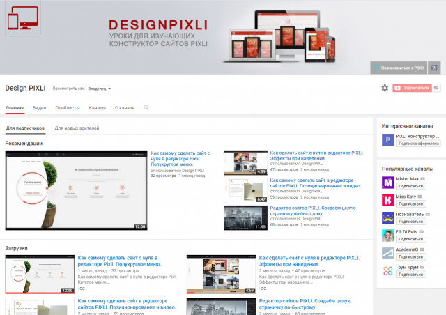Subscribe to Познаватель channel
446x315 pixels.
tap(410, 222)
